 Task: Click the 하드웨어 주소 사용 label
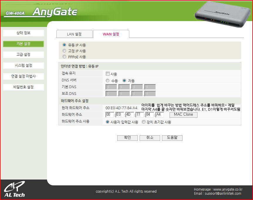click(76, 121)
